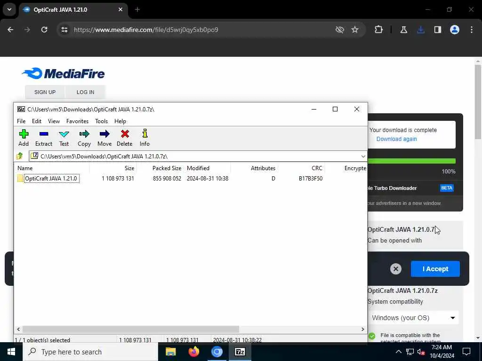Run Test on the archive
This screenshot has height=361, width=482.
pos(64,138)
